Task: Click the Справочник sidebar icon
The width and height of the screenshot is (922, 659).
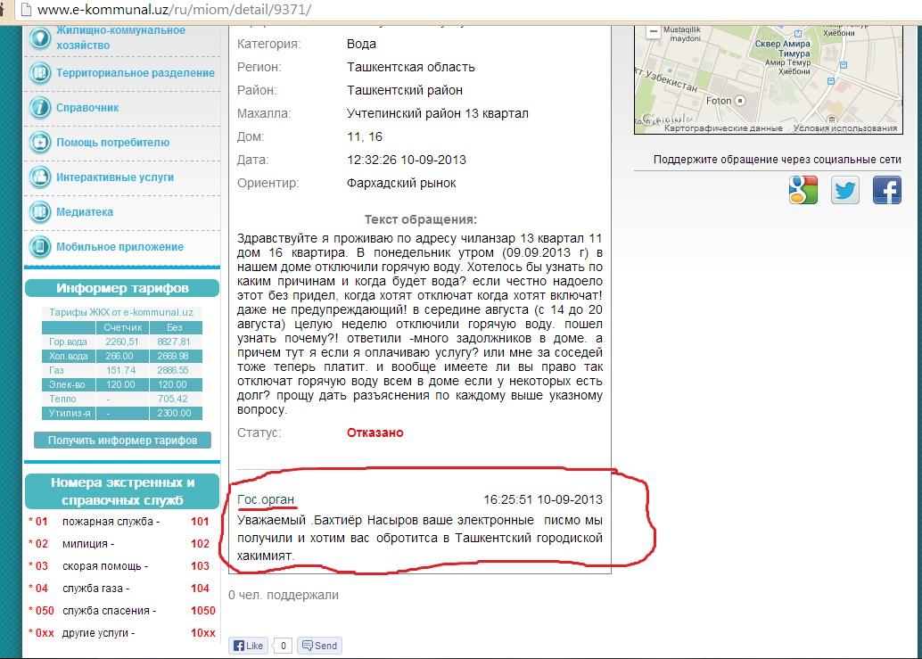Action: coord(40,108)
